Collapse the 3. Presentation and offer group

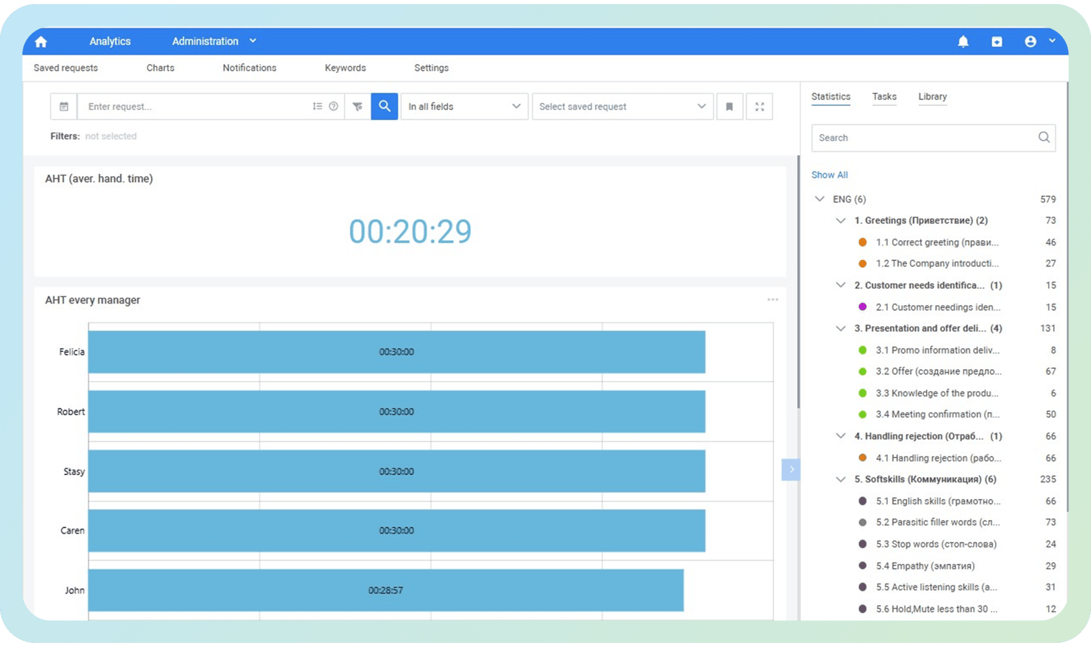tap(841, 328)
